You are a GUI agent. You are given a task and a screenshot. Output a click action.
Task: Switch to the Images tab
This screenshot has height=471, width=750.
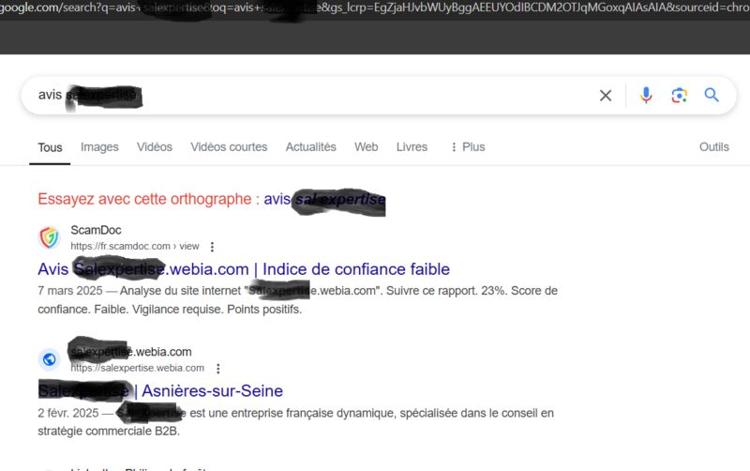pyautogui.click(x=99, y=147)
